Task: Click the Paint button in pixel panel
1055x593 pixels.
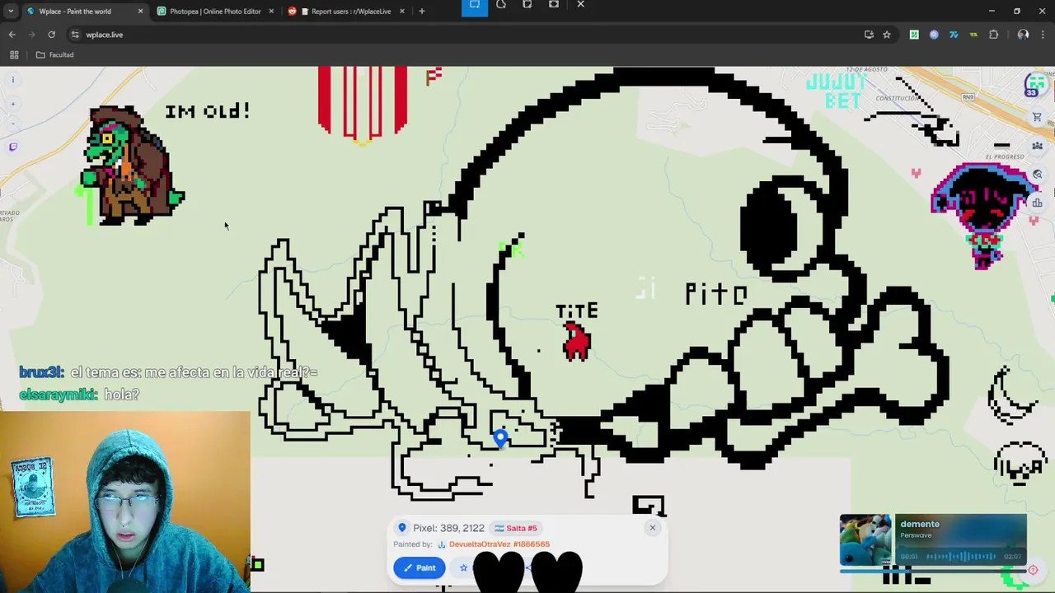Action: click(419, 567)
